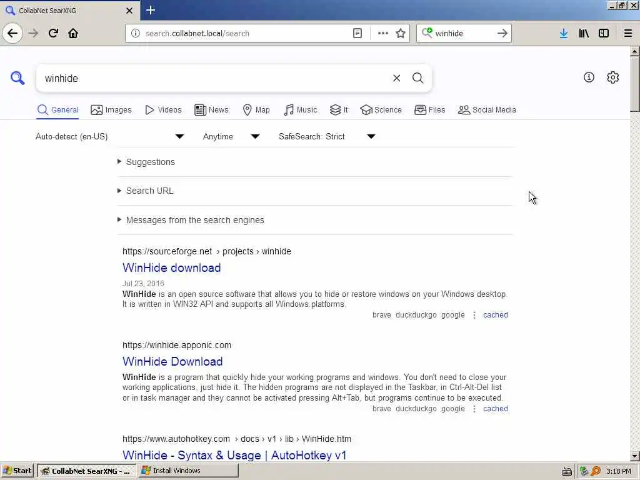Switch to the Music category tab
The image size is (640, 480).
tap(301, 110)
